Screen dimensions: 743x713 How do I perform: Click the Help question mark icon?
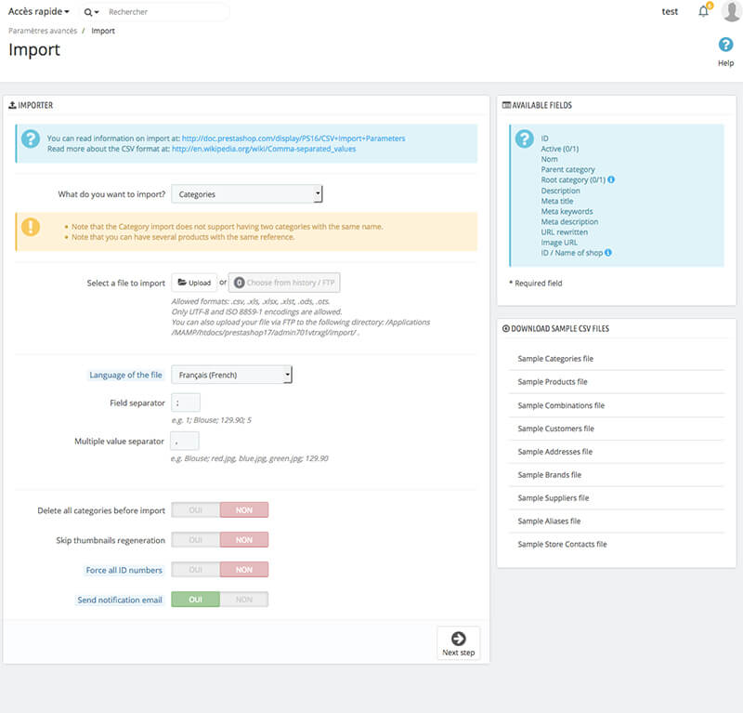pos(725,46)
